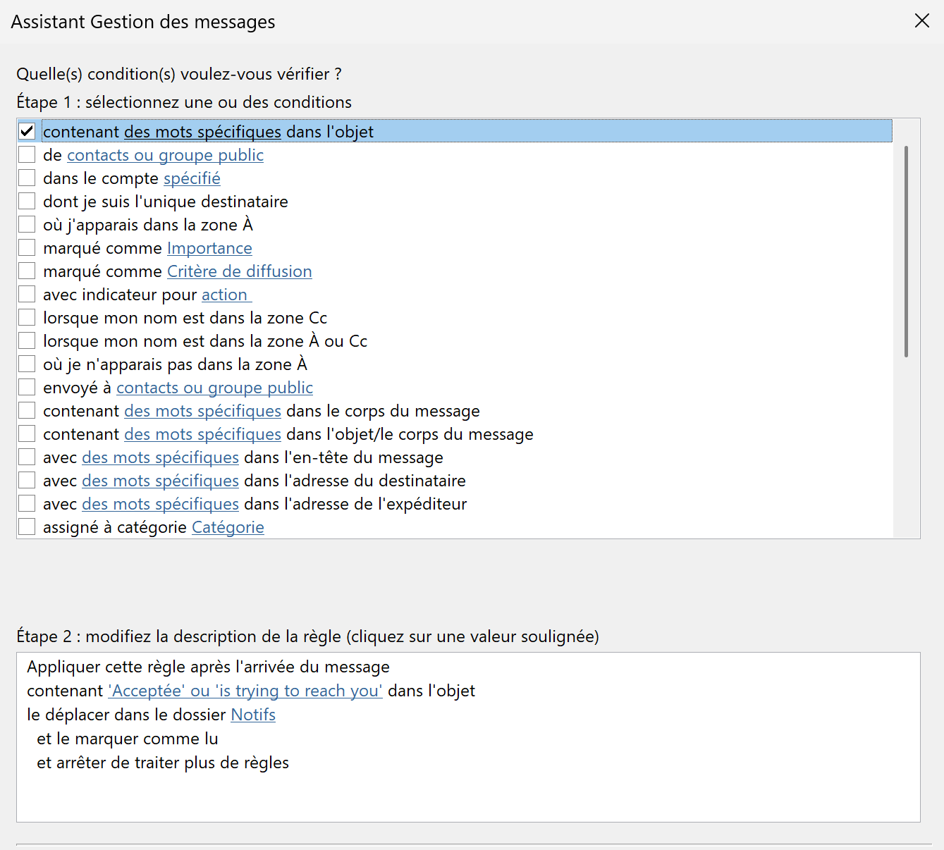Open "des mots spécifiques" link in "corps du message" row
The height and width of the screenshot is (850, 944).
pos(202,411)
